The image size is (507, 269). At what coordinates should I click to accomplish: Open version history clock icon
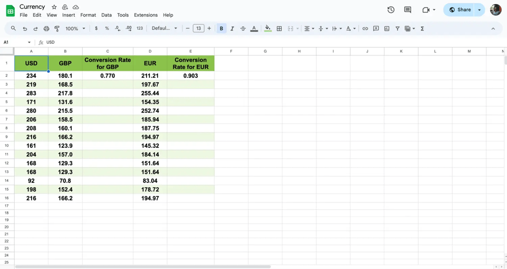[391, 10]
